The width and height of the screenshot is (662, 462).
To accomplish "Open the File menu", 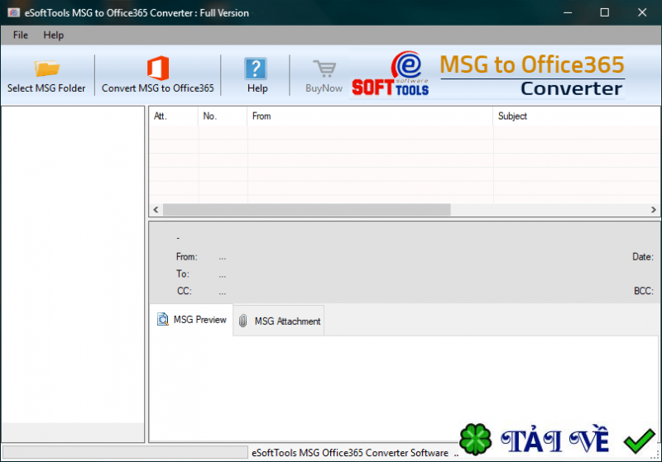I will click(x=20, y=35).
